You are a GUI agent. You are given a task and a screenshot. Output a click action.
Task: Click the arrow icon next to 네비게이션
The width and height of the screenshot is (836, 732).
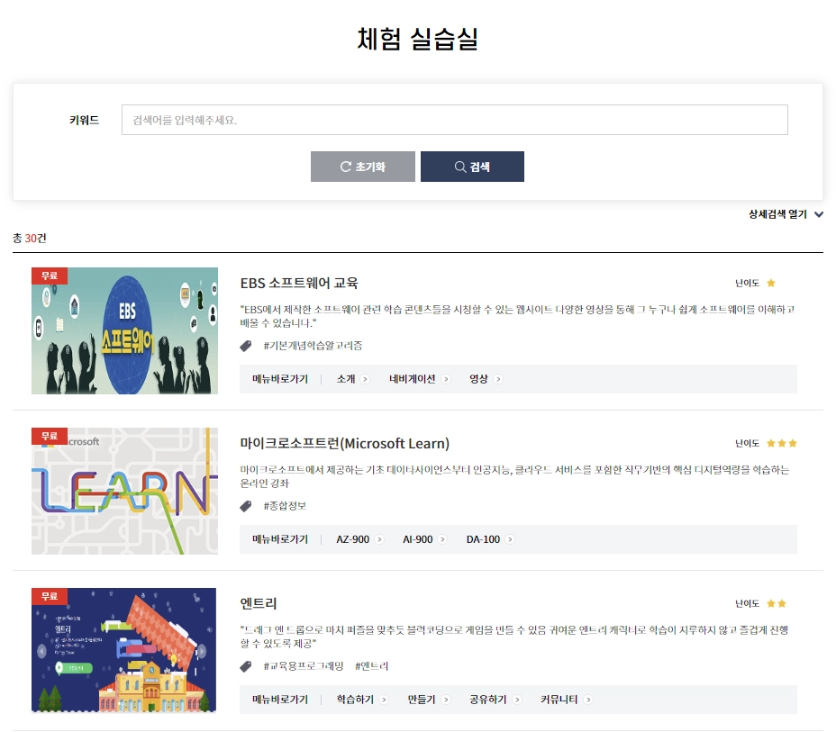coord(446,379)
